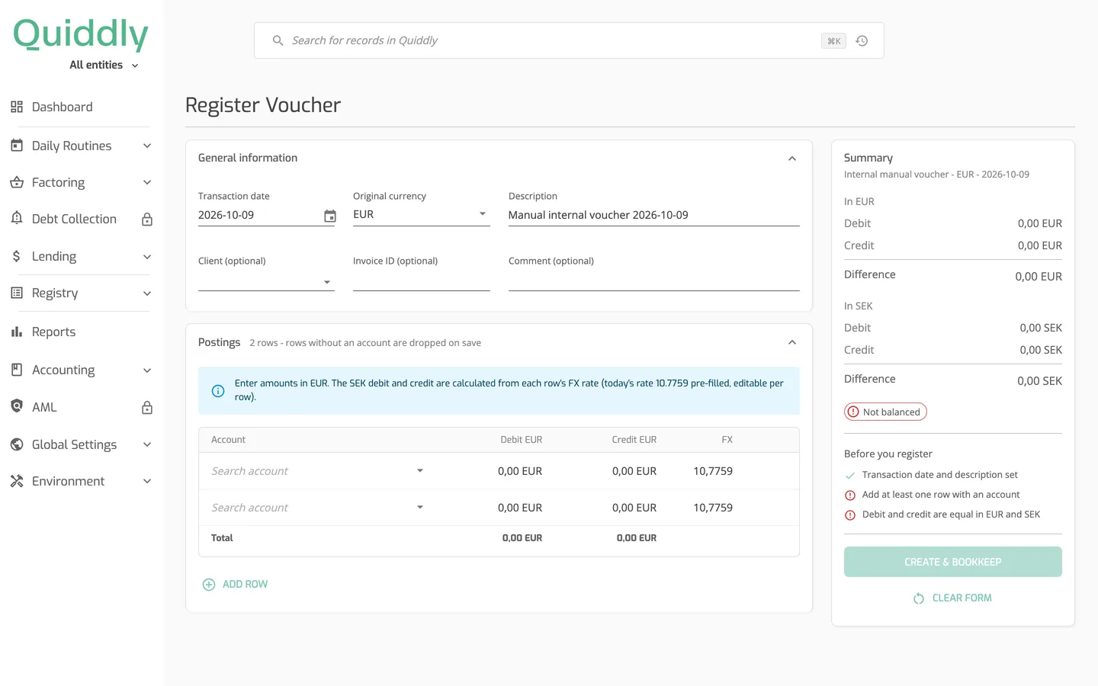Screen dimensions: 1098x686
Task: Click the Lending dollar icon
Action: 17,256
